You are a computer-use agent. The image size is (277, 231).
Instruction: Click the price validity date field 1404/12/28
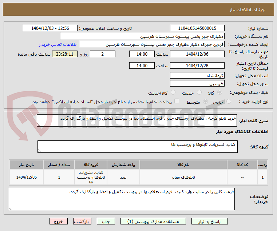tap(197, 66)
